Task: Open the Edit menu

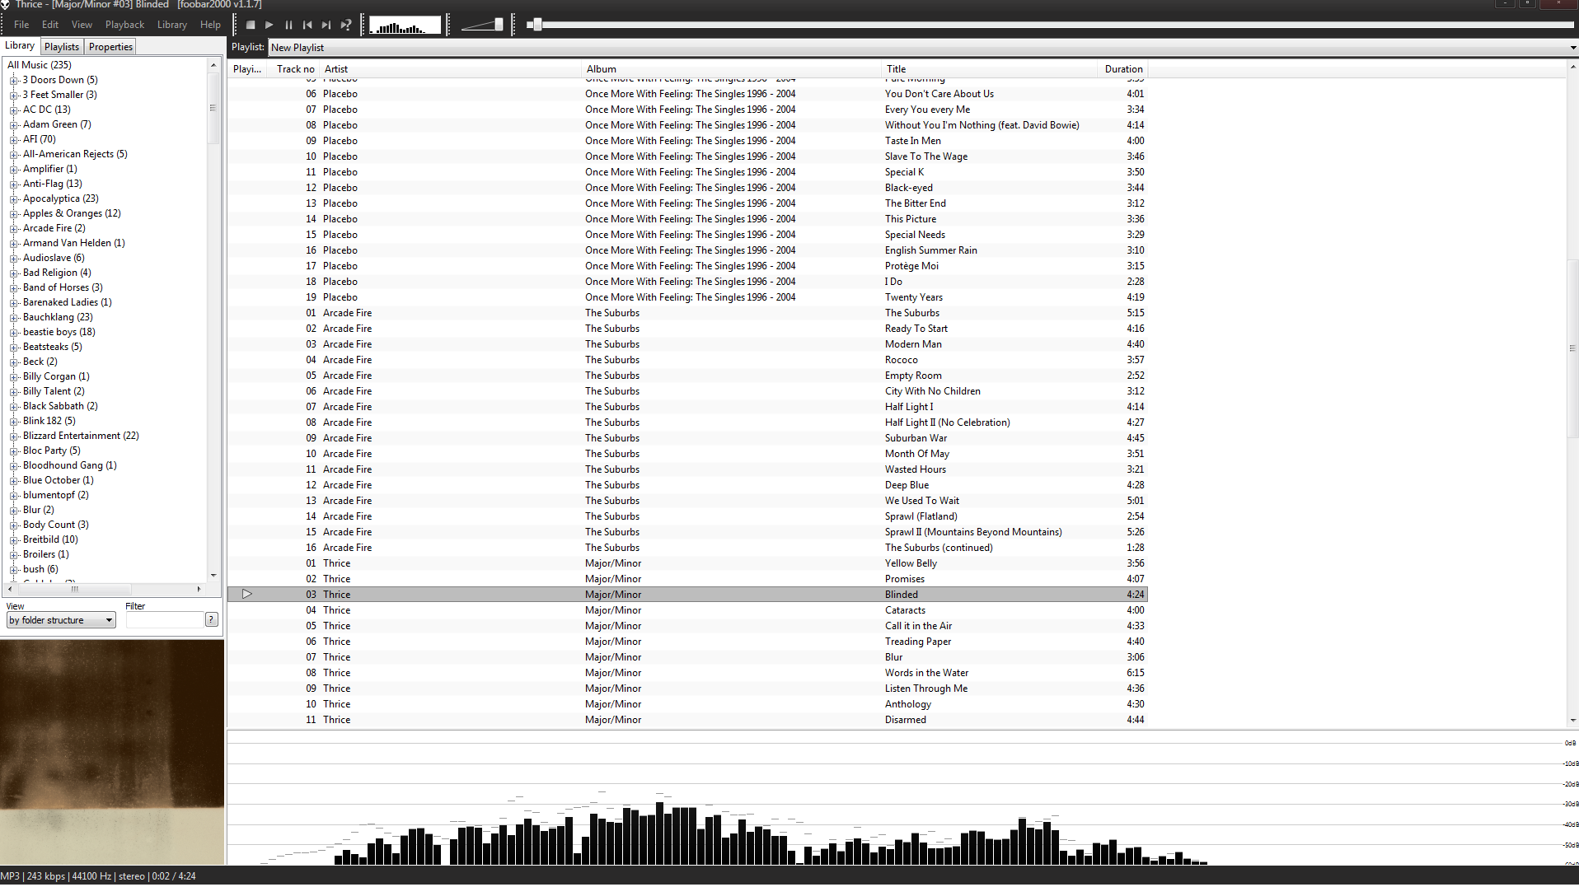Action: 50,25
